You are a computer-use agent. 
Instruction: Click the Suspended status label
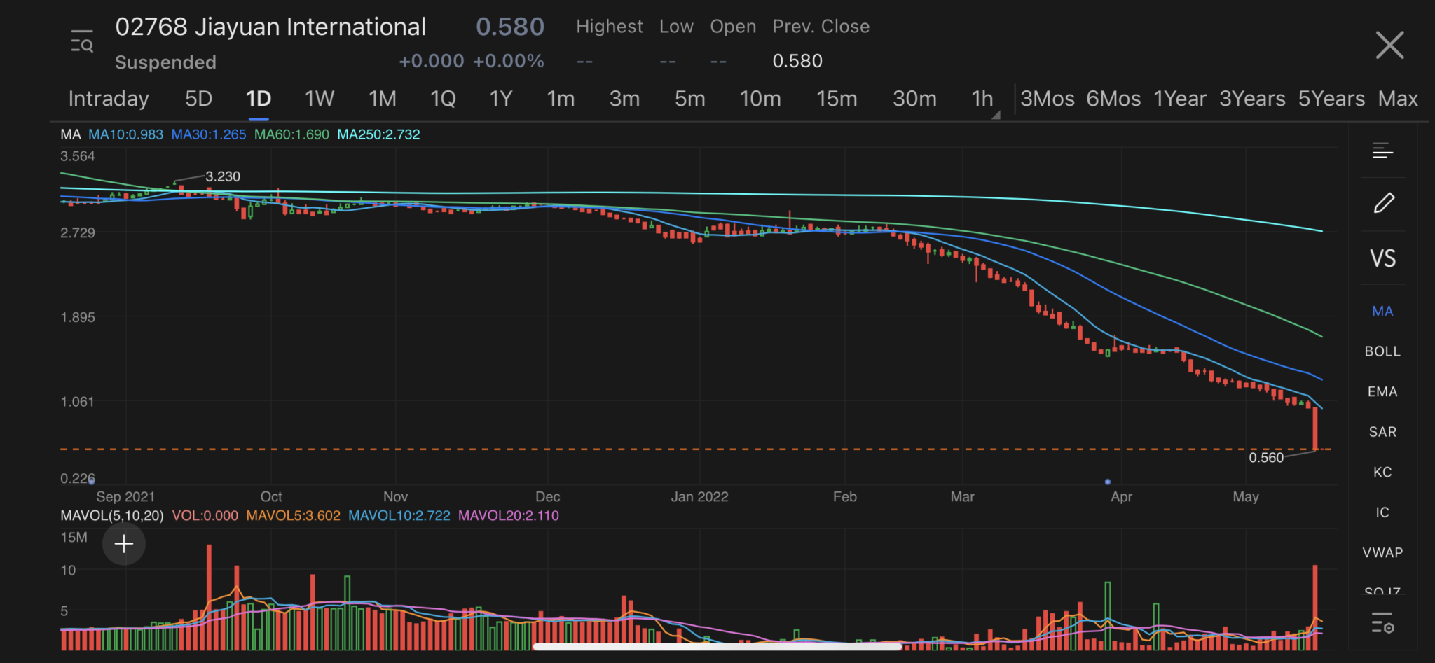pyautogui.click(x=165, y=62)
